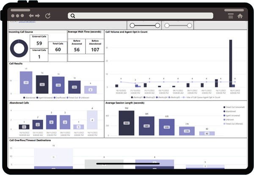Select Abandoned in Call Results legend

29,98
